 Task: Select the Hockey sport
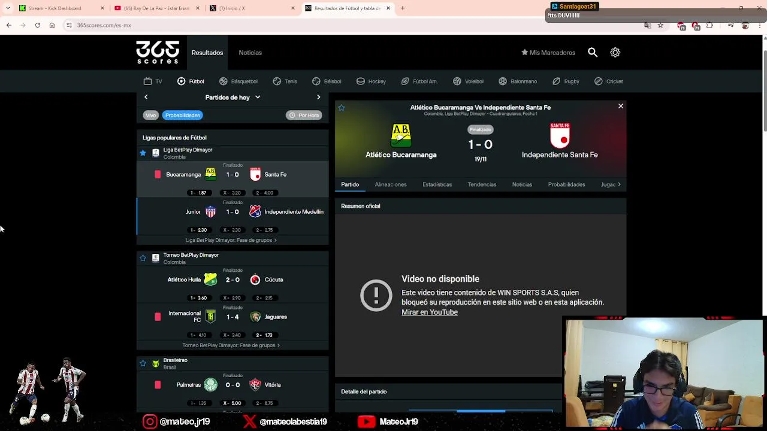click(372, 81)
